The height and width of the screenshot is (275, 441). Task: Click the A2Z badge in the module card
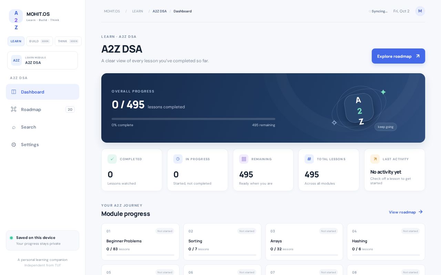pyautogui.click(x=16, y=60)
